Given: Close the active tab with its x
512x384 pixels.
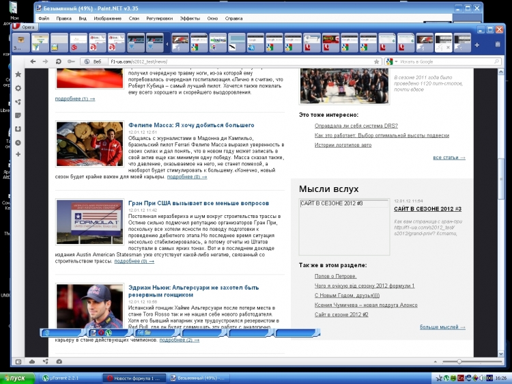Looking at the screenshot, I should tap(449, 48).
